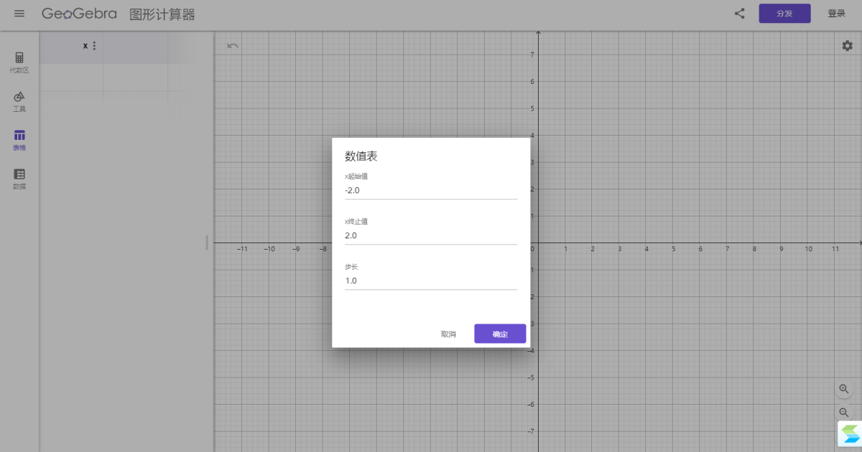Zoom in on the graph view
The height and width of the screenshot is (452, 862).
click(844, 388)
